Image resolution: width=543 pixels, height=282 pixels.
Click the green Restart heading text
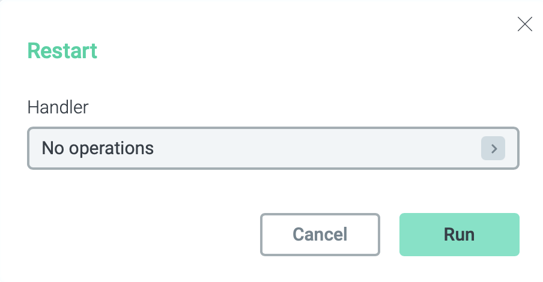[62, 51]
